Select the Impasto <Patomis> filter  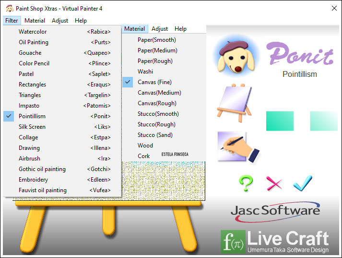[x=62, y=106]
